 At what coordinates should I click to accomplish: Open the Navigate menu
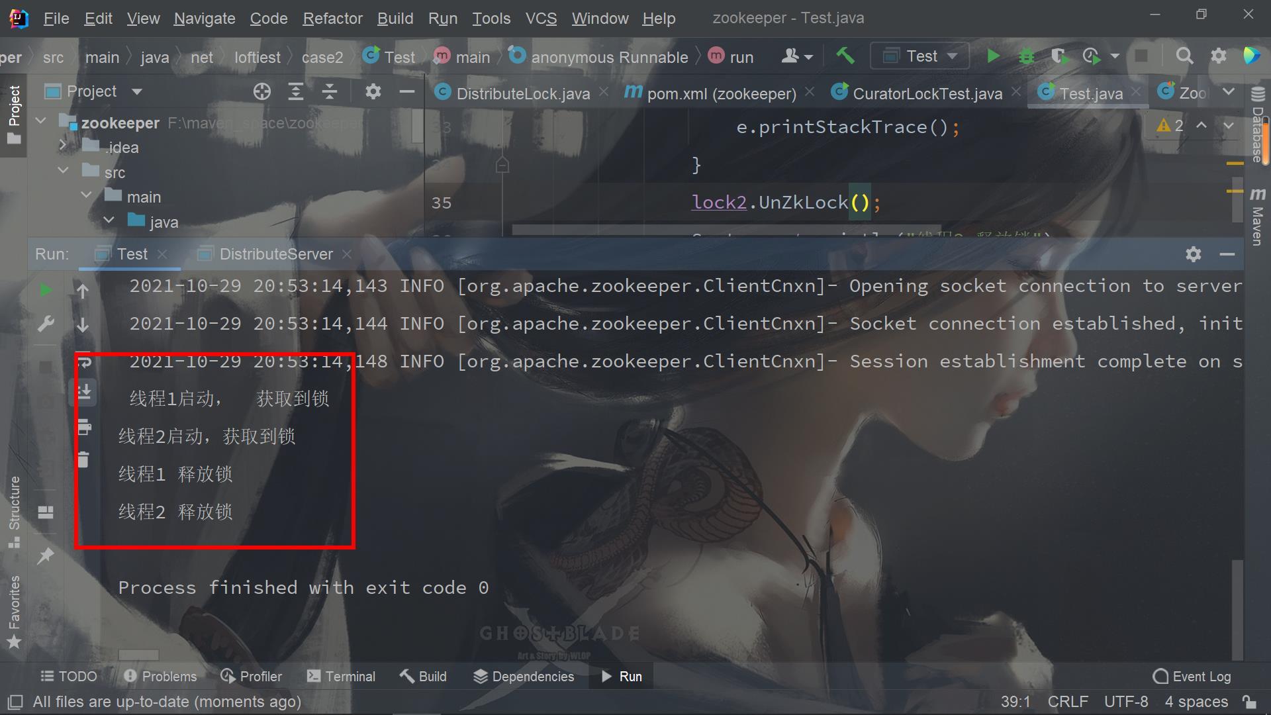(205, 19)
